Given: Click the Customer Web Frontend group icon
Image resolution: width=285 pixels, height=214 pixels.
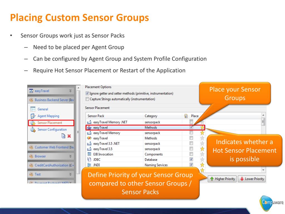Looking at the screenshot, I should tap(31, 147).
